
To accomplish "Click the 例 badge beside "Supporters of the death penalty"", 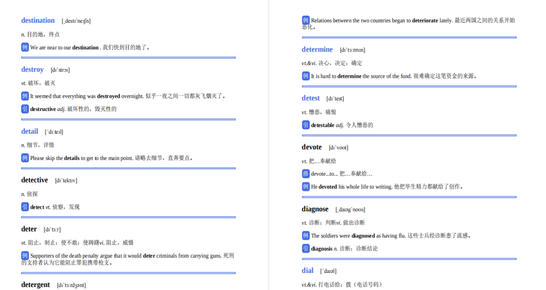I will [25, 256].
